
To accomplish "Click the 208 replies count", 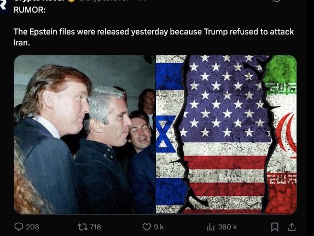I will click(32, 227).
